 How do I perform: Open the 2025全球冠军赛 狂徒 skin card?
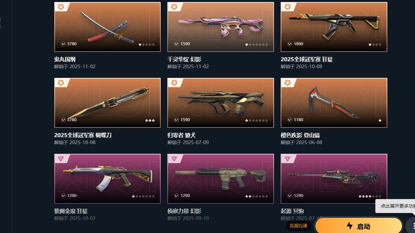[x=334, y=27]
